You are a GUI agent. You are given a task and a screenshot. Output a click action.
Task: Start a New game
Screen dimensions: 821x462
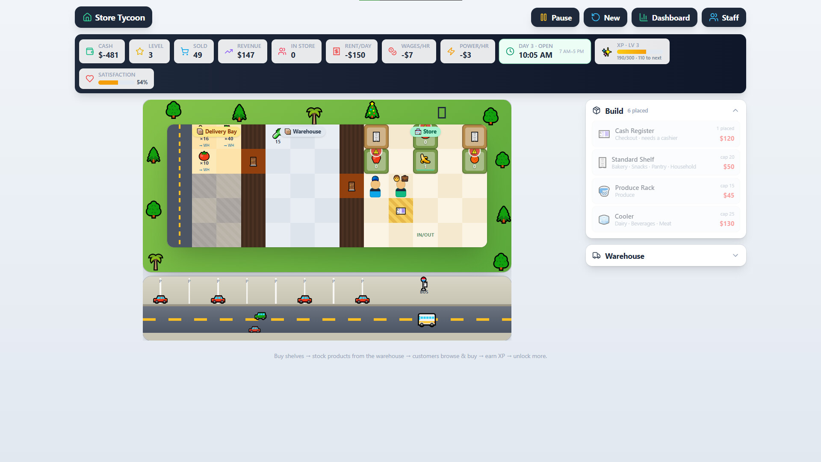(x=605, y=18)
